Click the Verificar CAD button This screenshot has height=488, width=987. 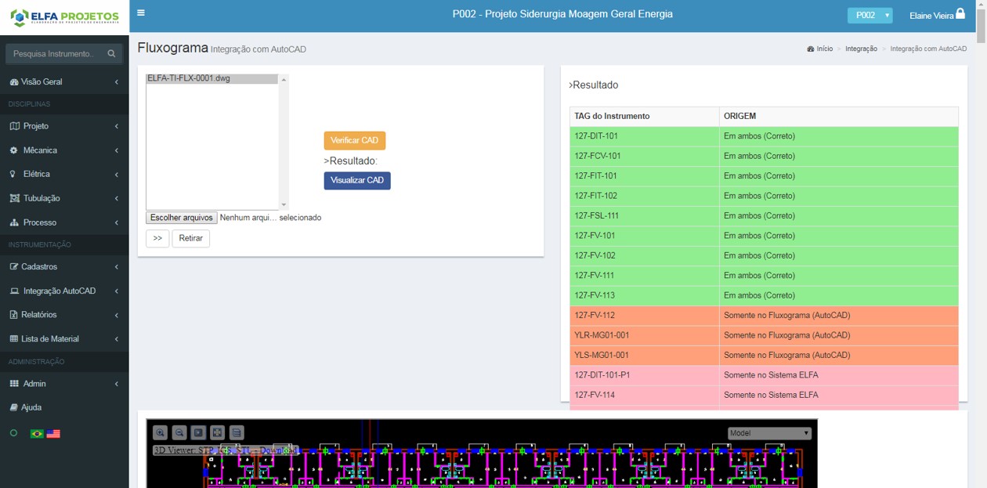click(x=354, y=141)
